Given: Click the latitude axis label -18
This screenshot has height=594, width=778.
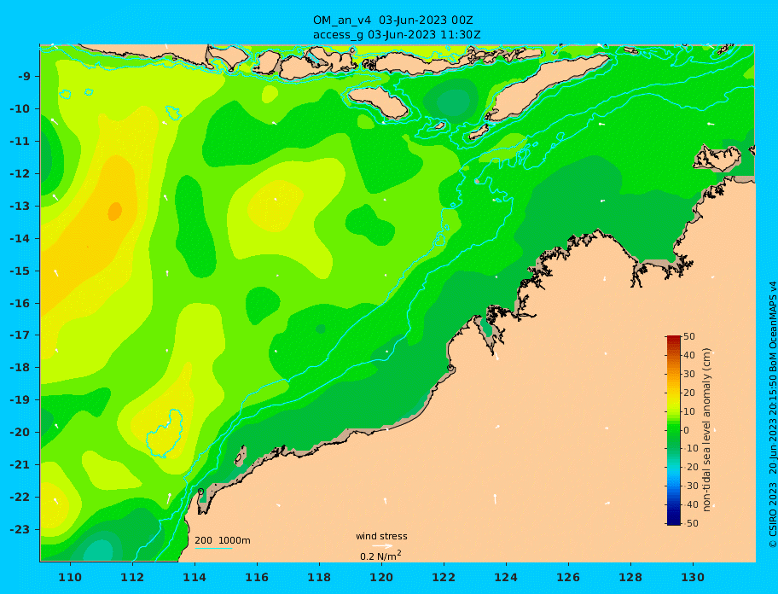Looking at the screenshot, I should click(x=20, y=368).
